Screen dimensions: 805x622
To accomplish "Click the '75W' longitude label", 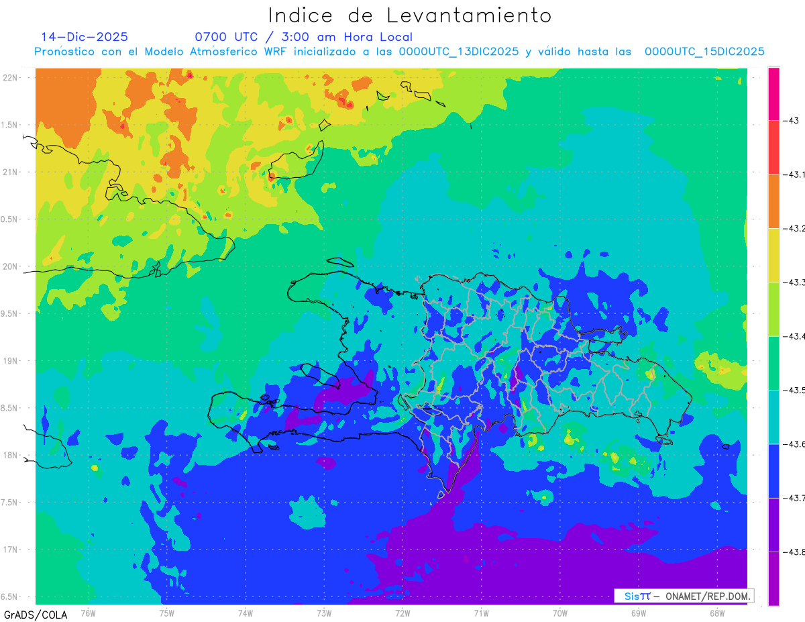I will [x=167, y=613].
